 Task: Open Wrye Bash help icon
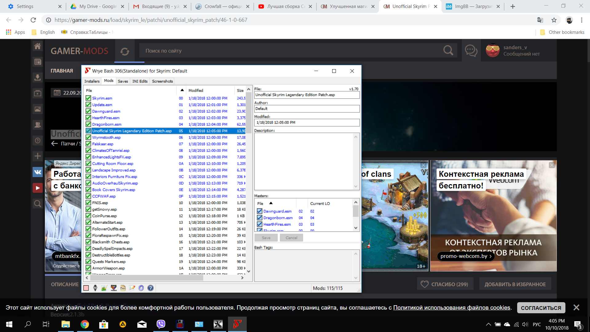[151, 288]
